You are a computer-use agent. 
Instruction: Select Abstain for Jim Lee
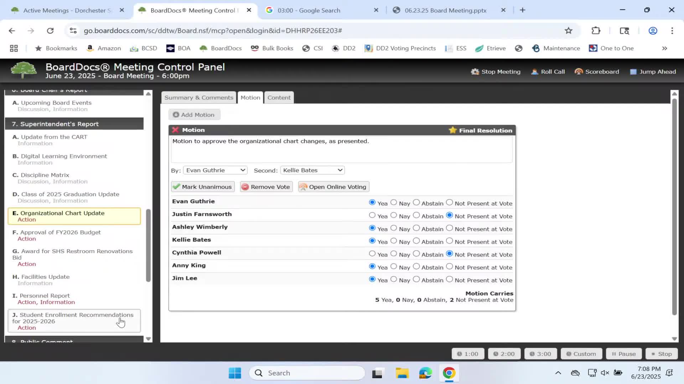tap(416, 279)
